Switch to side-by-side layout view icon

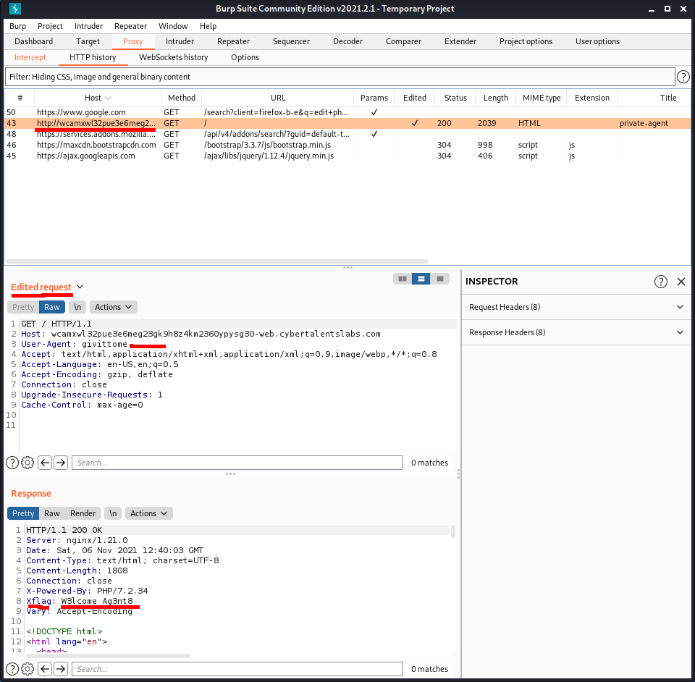tap(402, 279)
